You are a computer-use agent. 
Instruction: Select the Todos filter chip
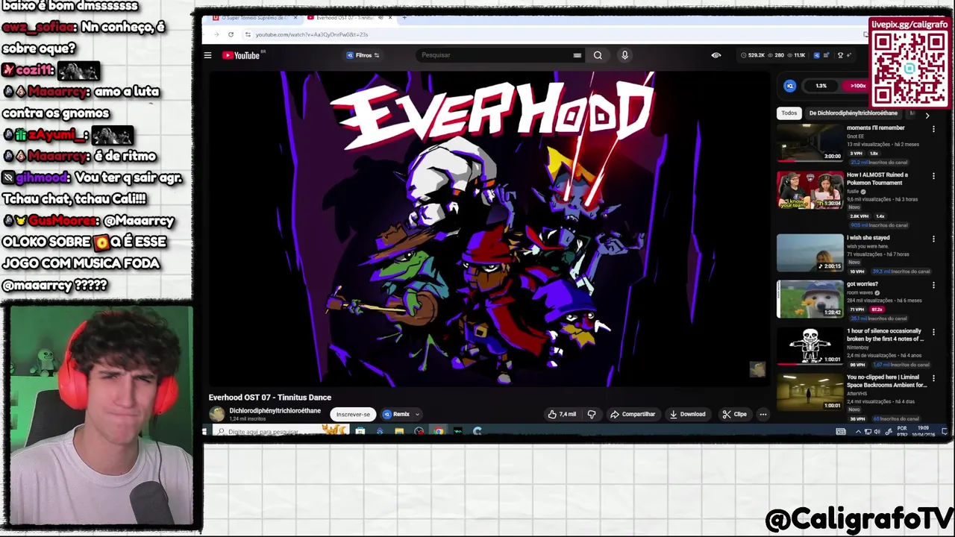pyautogui.click(x=789, y=113)
